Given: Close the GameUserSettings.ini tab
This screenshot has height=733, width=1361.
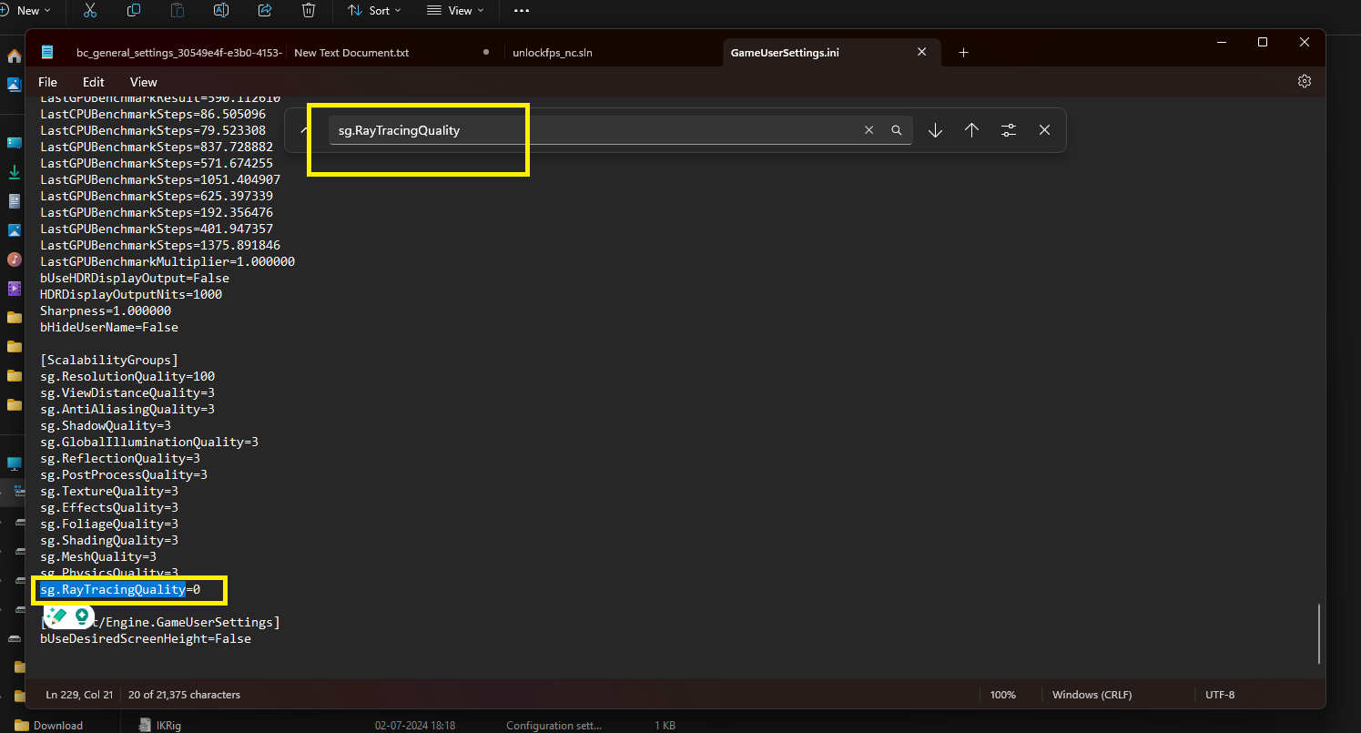Looking at the screenshot, I should [x=922, y=52].
